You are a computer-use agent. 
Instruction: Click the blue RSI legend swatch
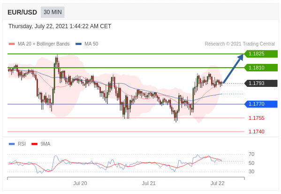coord(12,144)
